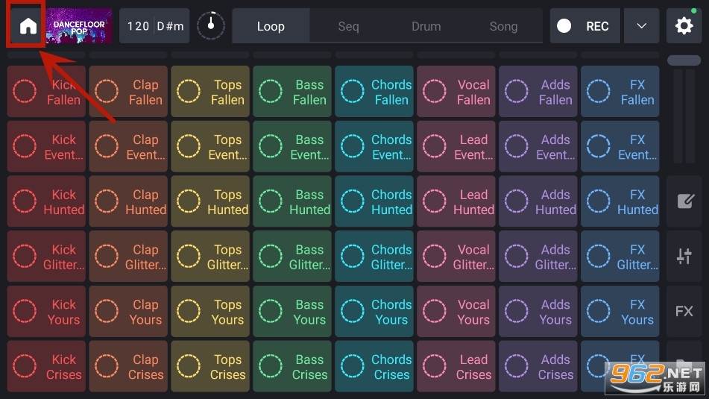Tap the metronome icon

point(211,26)
